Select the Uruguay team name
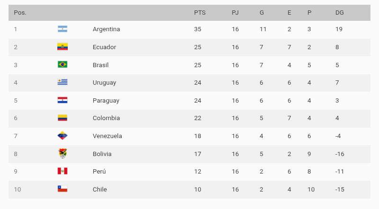This screenshot has width=379, height=209. 104,83
